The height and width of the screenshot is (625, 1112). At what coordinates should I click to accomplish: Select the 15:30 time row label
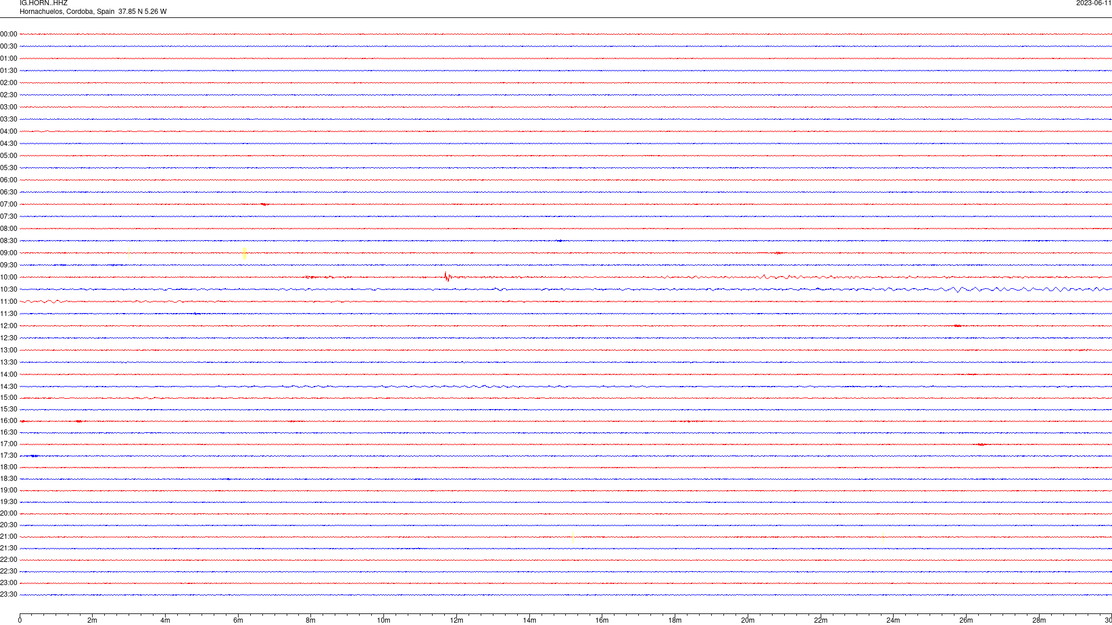tap(9, 409)
